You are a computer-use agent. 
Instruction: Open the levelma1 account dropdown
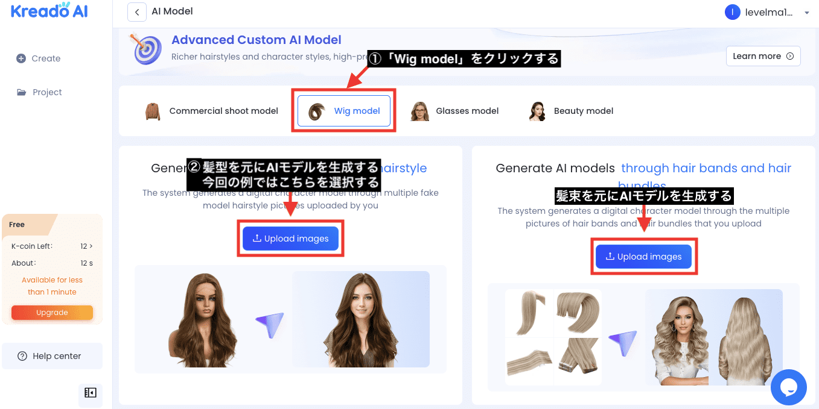[766, 11]
